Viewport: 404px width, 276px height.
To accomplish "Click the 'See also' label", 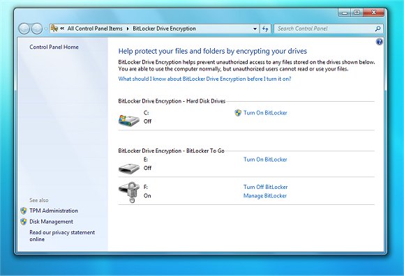I will pos(38,200).
